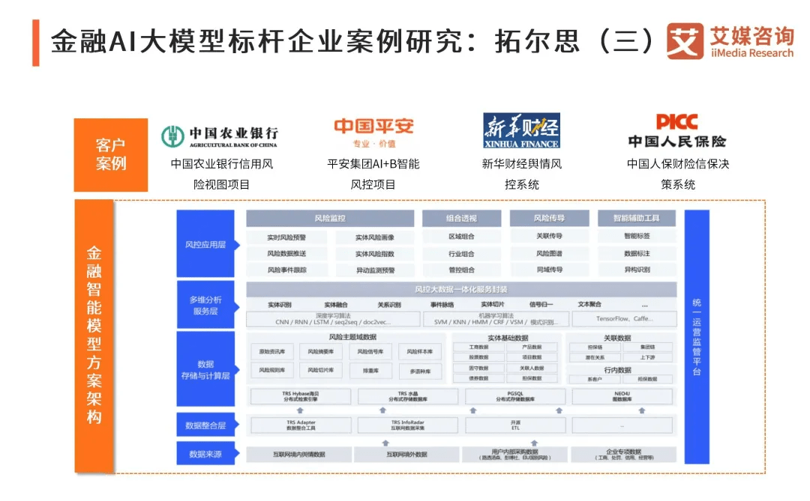The height and width of the screenshot is (501, 810).
Task: Click the 风险监控 header
Action: click(330, 219)
